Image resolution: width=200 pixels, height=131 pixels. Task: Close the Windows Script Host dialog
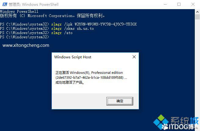point(134,57)
